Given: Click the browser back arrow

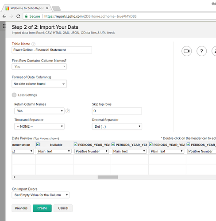Looking at the screenshot, I should (4, 16).
